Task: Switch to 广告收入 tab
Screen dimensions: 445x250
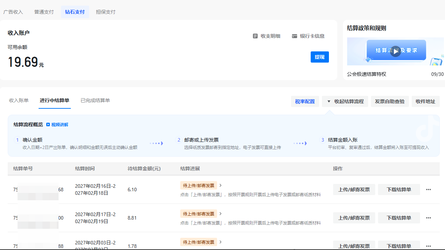Action: [13, 12]
